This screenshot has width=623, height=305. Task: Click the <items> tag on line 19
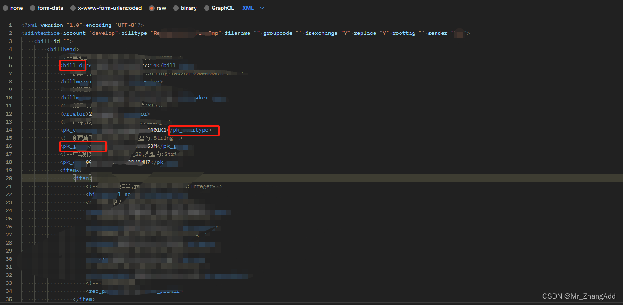click(70, 170)
